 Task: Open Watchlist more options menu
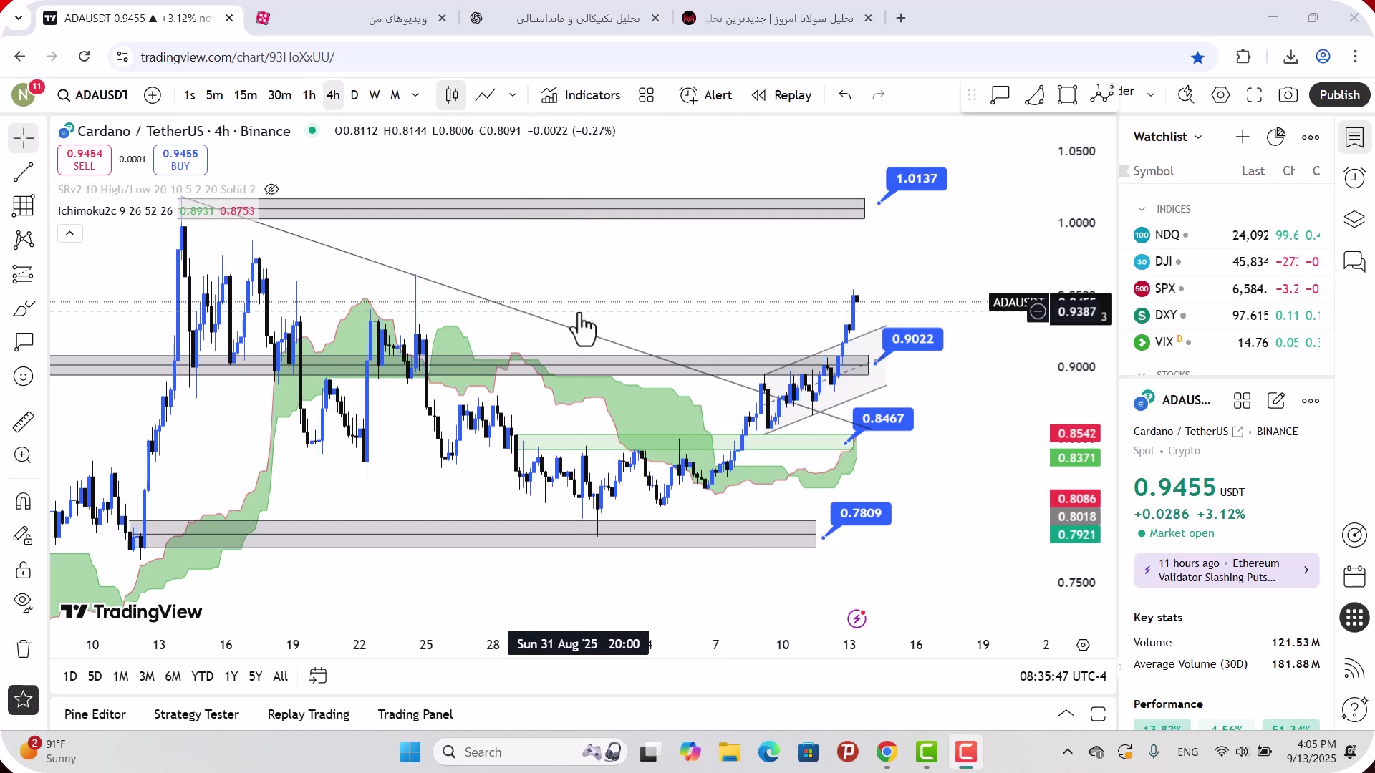(x=1311, y=137)
